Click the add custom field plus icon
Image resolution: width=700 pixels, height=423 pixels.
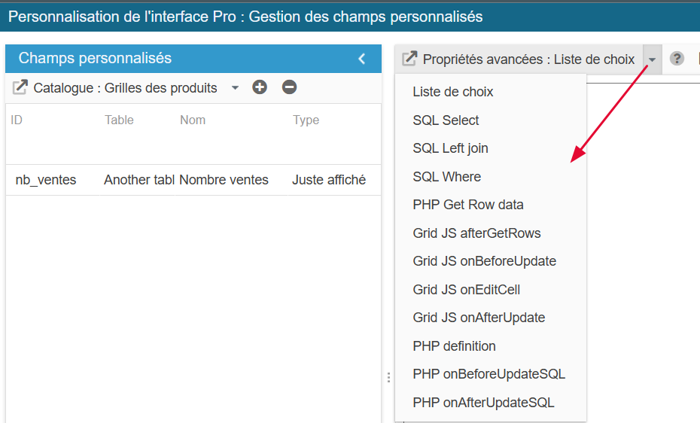coord(260,87)
